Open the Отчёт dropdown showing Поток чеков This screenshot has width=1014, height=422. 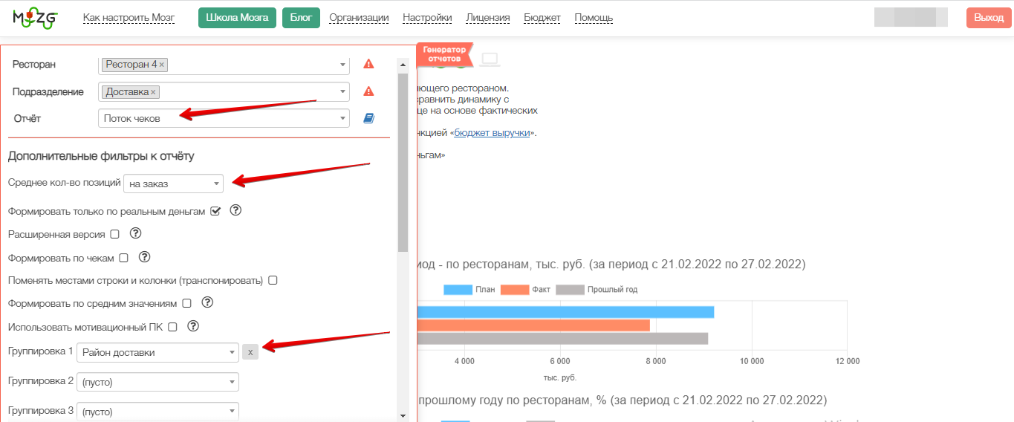pos(224,118)
